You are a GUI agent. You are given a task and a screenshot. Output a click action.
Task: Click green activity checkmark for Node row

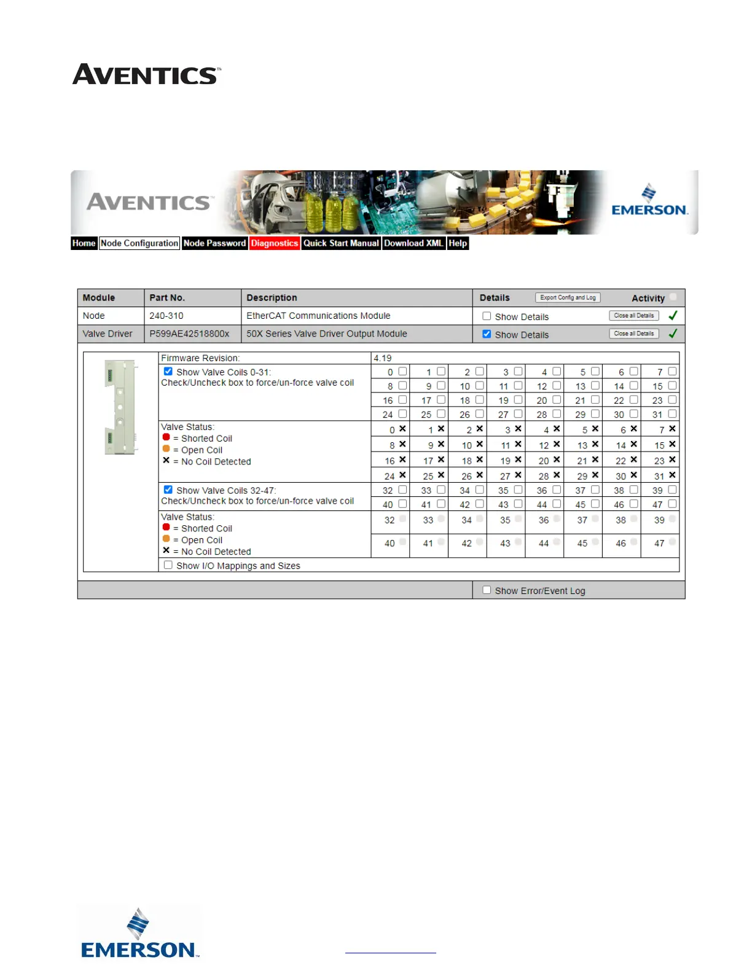point(673,315)
